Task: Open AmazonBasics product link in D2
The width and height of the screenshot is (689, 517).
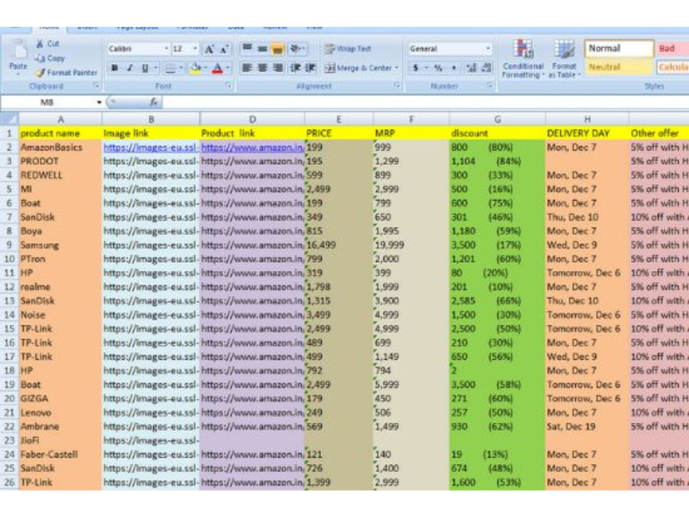Action: (x=252, y=148)
